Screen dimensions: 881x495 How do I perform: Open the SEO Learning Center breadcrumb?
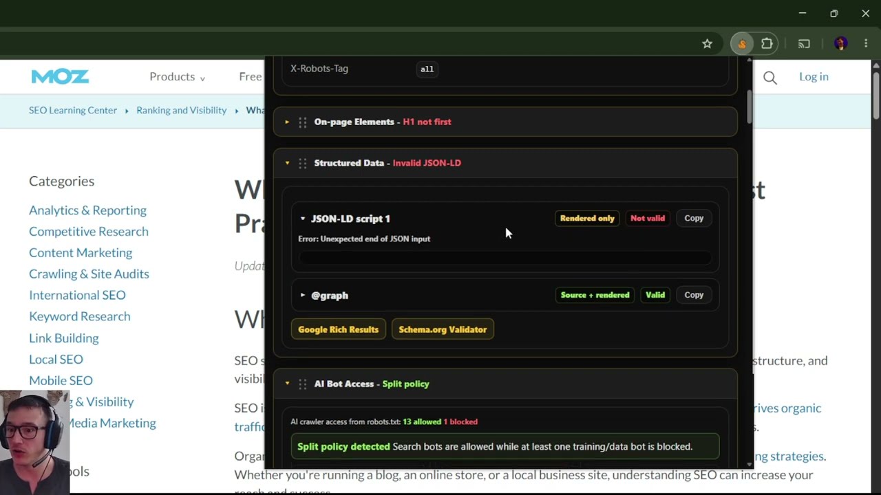pos(73,110)
